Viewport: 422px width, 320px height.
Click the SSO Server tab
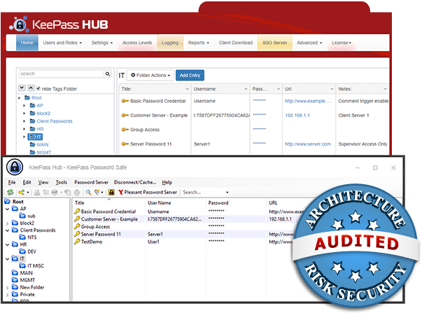[x=275, y=43]
